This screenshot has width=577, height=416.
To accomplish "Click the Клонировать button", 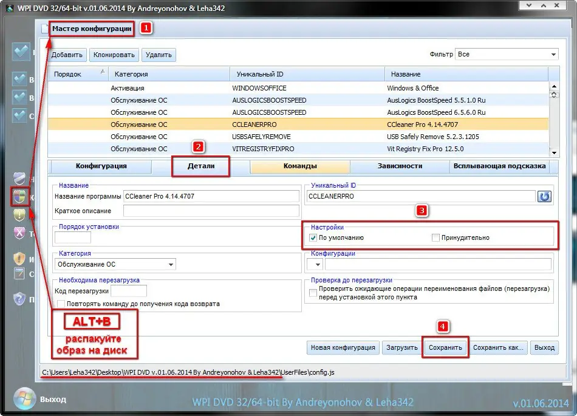I will coord(114,54).
